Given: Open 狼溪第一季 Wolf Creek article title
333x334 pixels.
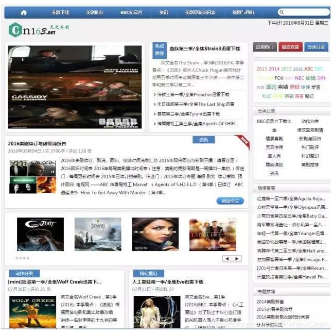Looking at the screenshot, I should (55, 282).
